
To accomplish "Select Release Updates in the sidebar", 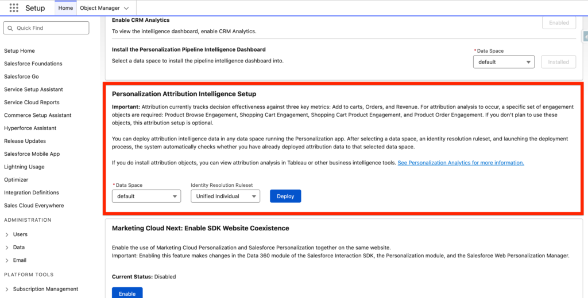I will click(25, 141).
